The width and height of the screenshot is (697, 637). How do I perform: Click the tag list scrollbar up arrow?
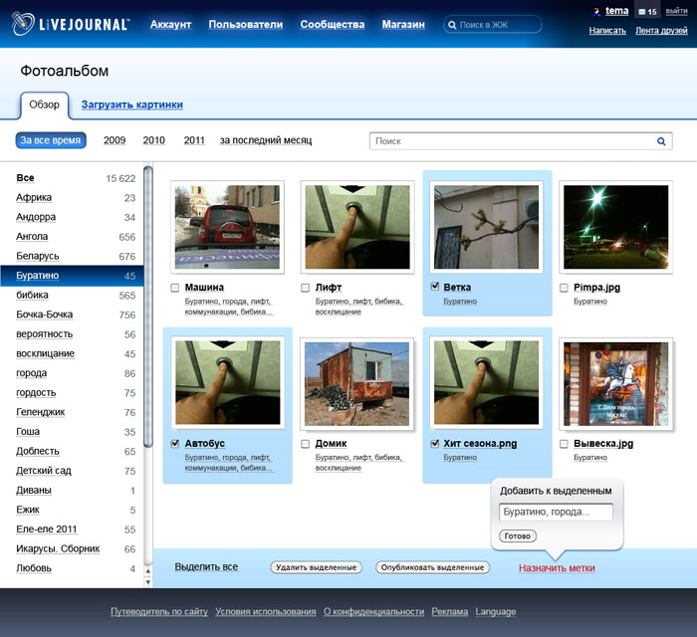tap(148, 569)
